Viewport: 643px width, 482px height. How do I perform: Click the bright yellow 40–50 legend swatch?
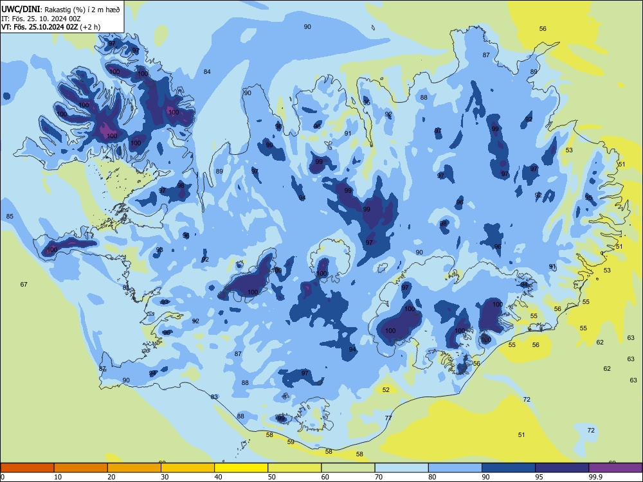click(241, 468)
